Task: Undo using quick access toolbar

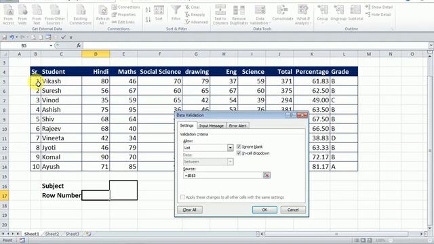Action: [x=12, y=37]
